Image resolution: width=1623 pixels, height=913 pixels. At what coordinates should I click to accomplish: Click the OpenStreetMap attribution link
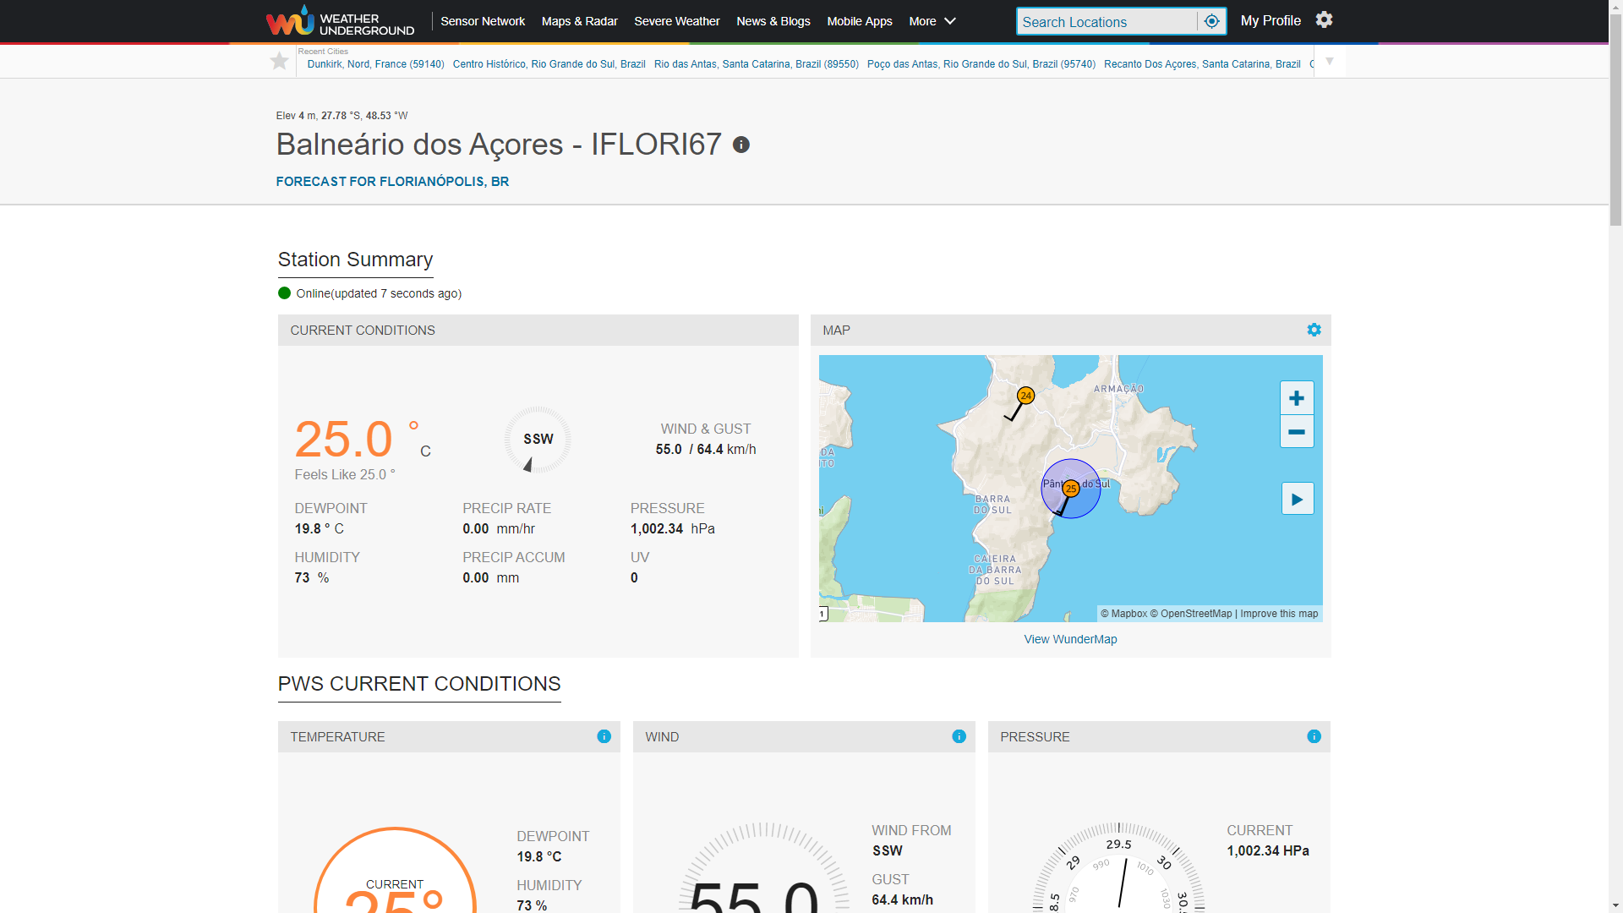click(x=1191, y=614)
